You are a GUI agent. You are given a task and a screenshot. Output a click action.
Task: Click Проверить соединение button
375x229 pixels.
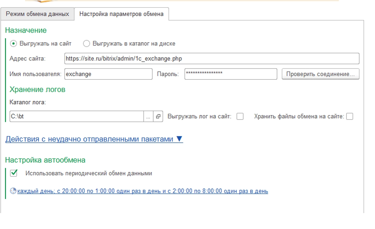(x=321, y=74)
